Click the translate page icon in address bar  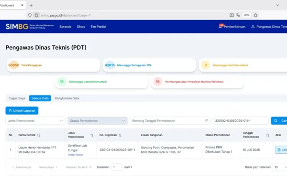238,15
